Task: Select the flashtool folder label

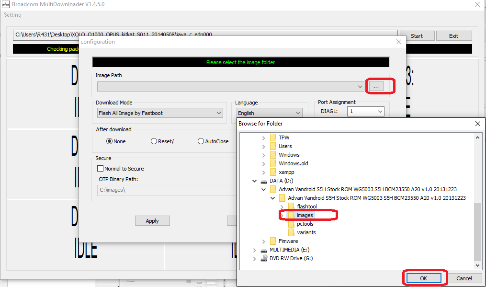Action: pyautogui.click(x=307, y=207)
